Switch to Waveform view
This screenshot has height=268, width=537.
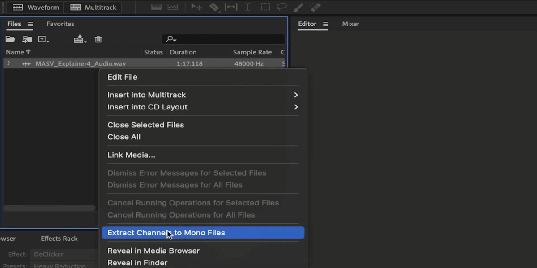[x=36, y=8]
